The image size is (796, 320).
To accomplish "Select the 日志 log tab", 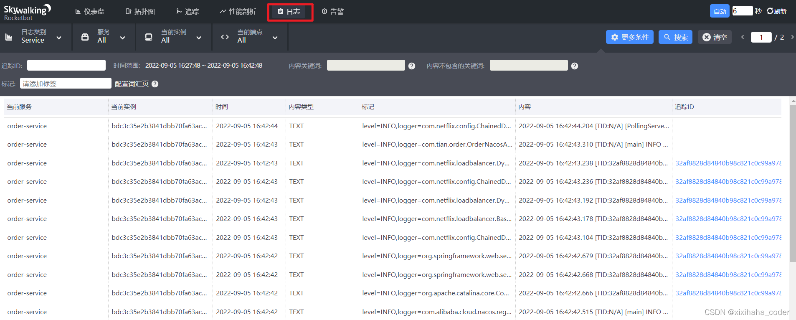I will pos(289,11).
